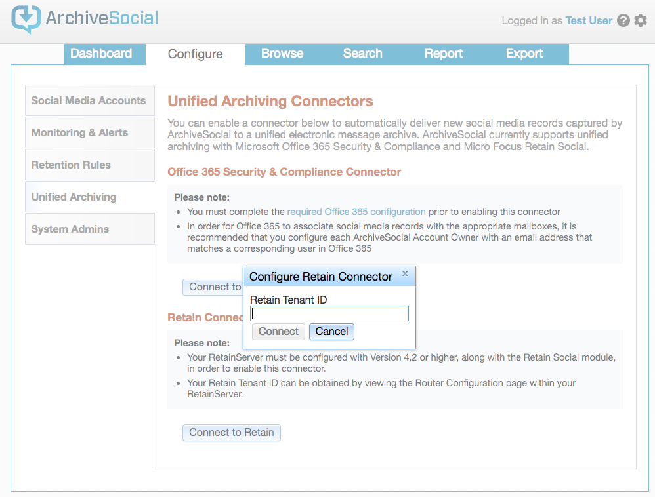Image resolution: width=655 pixels, height=497 pixels.
Task: Click the ArchiveSocial logo icon
Action: pos(26,19)
